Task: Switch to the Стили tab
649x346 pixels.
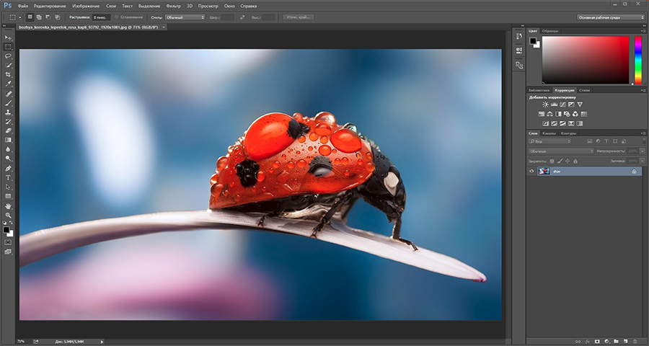Action: [x=584, y=90]
